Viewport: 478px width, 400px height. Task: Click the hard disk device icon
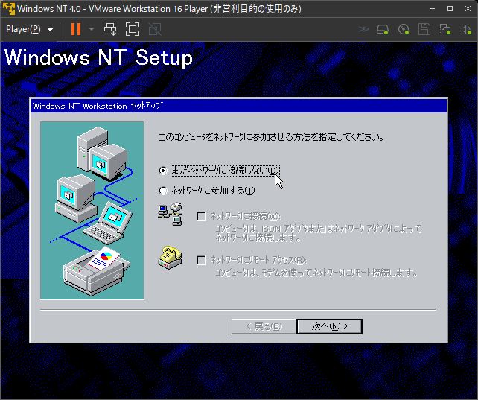[383, 30]
